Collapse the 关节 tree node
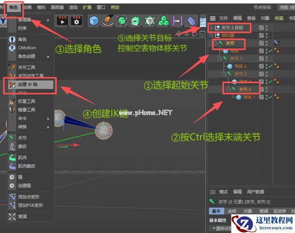 tap(216, 43)
